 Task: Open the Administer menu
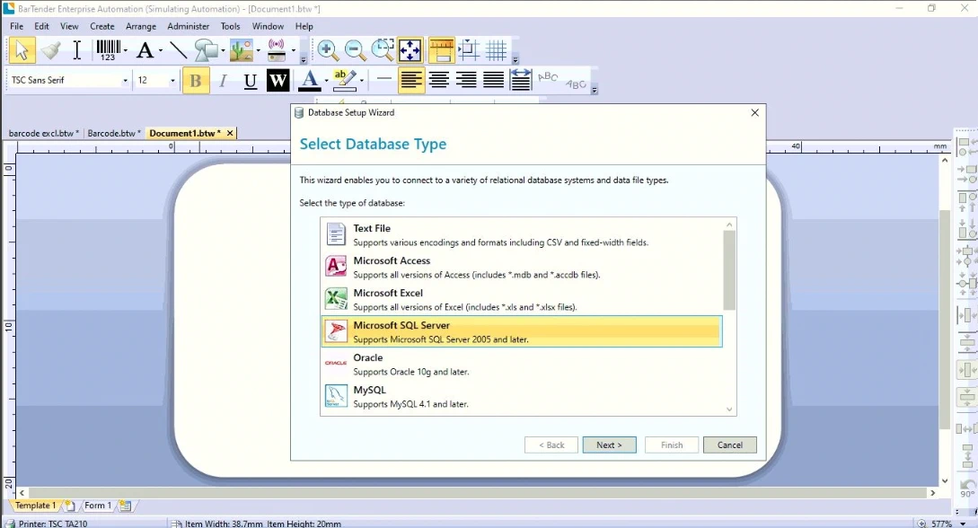(x=189, y=26)
